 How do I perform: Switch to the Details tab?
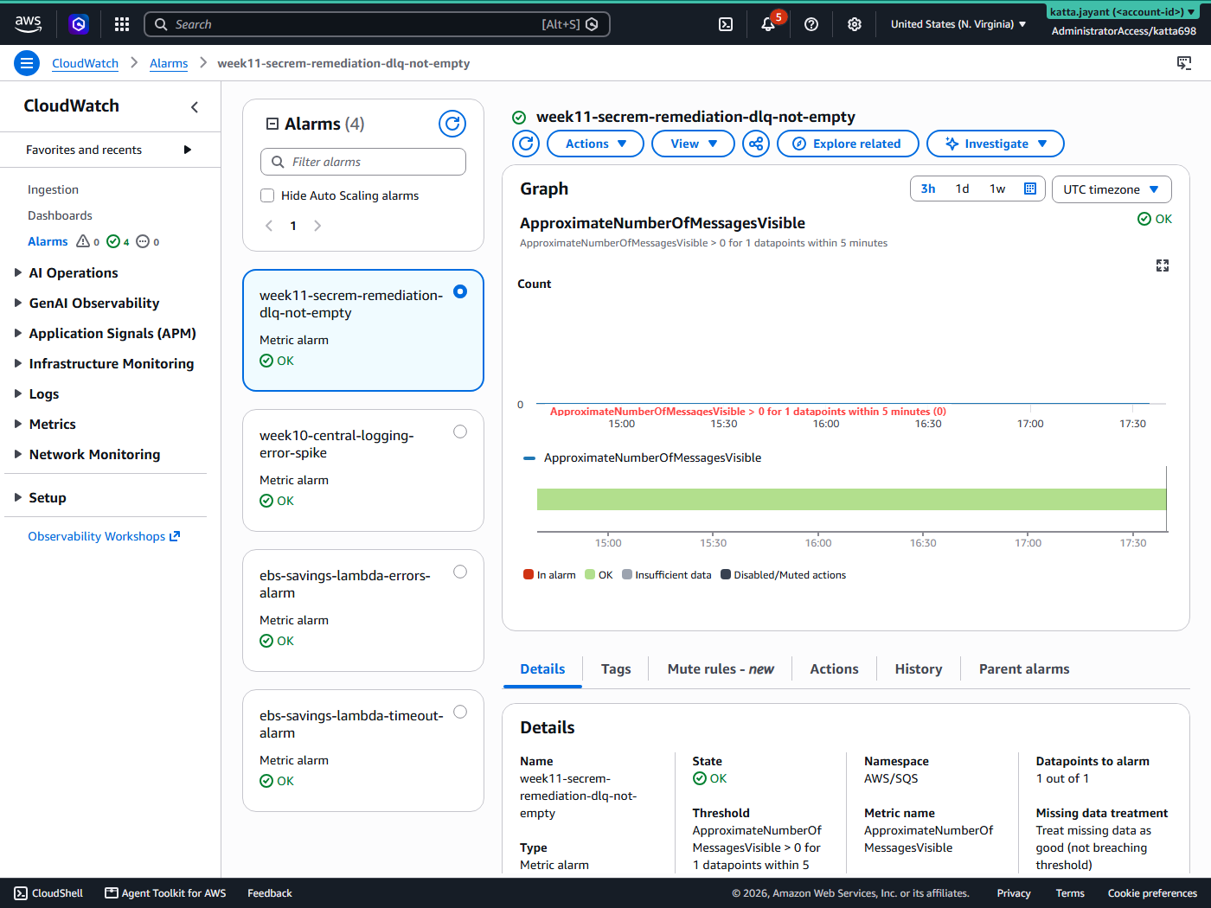click(542, 668)
